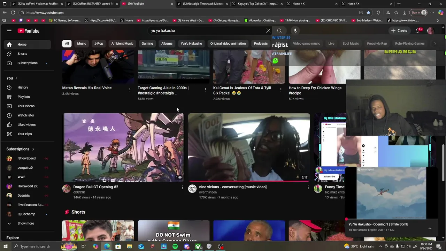Open options for Dragon Ball GT Opening #2
446x251 pixels.
pyautogui.click(x=182, y=188)
